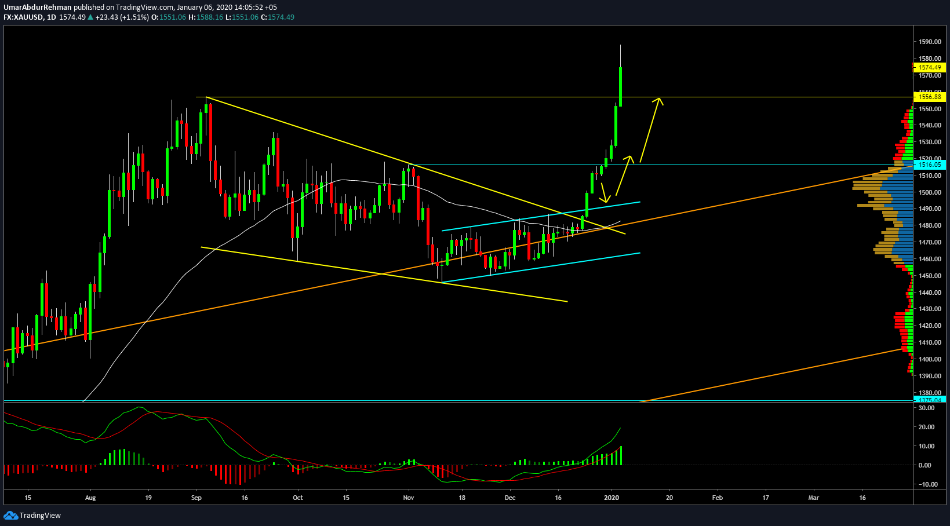This screenshot has height=526, width=950.
Task: Click the cyan 1375.04 price label
Action: (929, 400)
